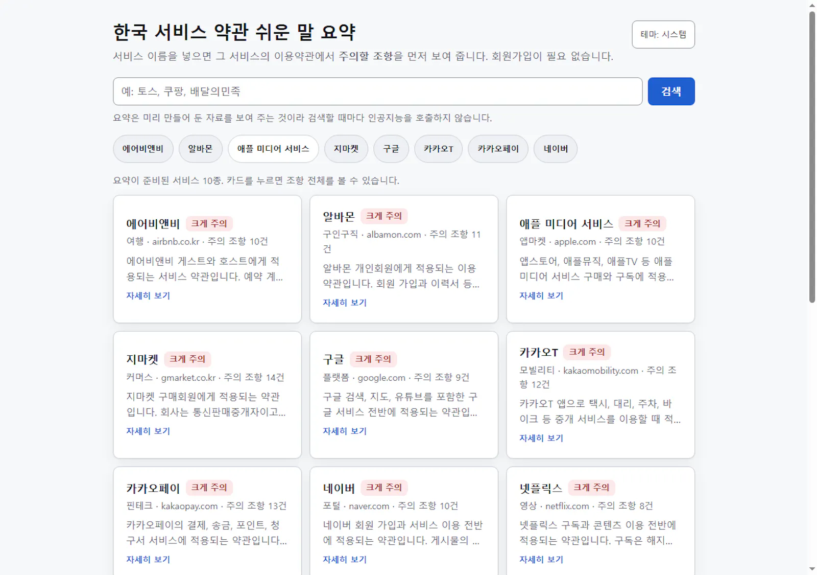The width and height of the screenshot is (817, 575).
Task: Open 자세히 보기 in the 넷플릭스 card
Action: click(541, 559)
